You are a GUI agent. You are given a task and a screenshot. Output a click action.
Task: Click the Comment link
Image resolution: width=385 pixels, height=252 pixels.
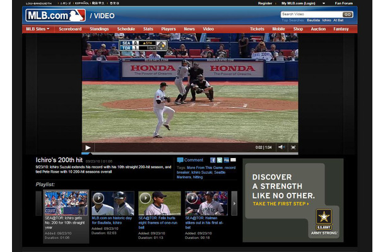pos(194,160)
